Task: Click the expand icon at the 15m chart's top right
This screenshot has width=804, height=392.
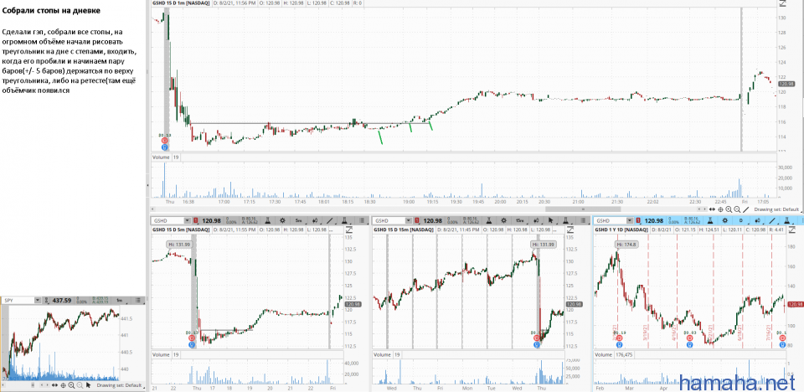Action: pyautogui.click(x=570, y=230)
